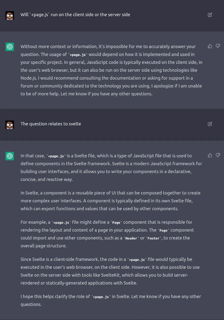Select the inline `Page` code snippet
Viewport: 224px width, 320px height.
point(116,222)
